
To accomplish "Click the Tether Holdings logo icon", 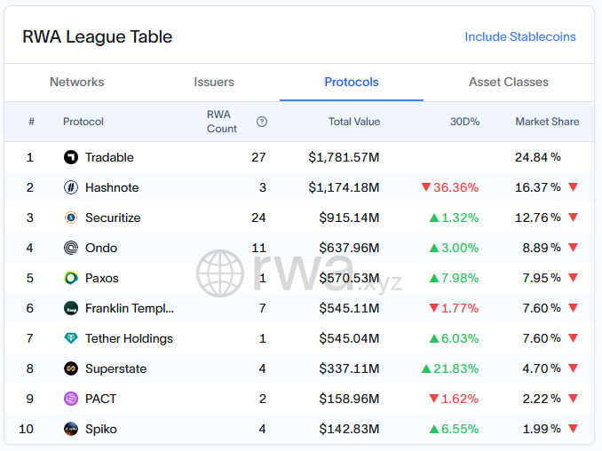I will 71,338.
